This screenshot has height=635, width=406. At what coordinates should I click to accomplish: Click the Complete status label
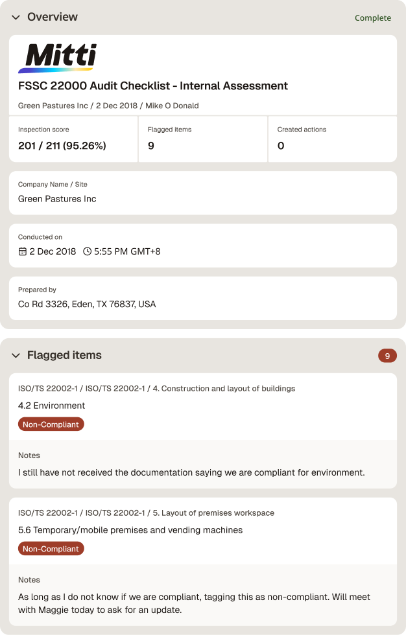pos(373,18)
